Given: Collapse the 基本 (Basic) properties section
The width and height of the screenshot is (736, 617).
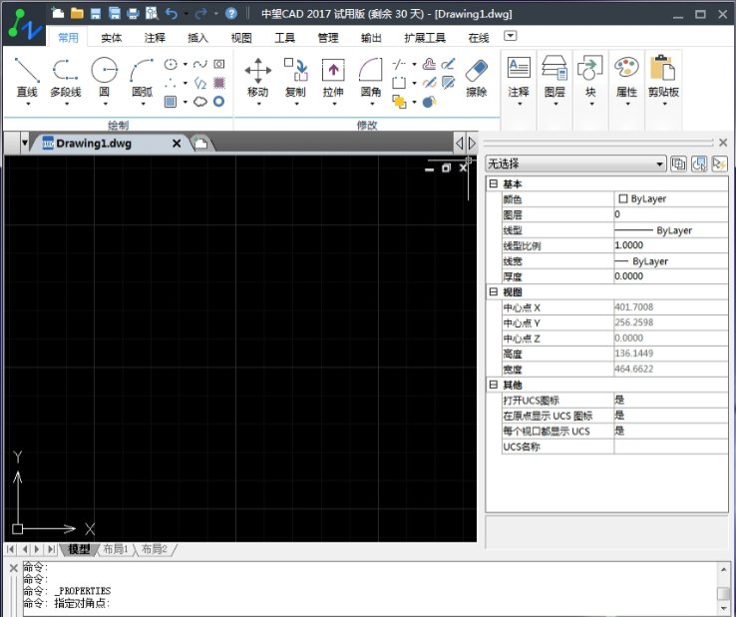Looking at the screenshot, I should coord(494,184).
